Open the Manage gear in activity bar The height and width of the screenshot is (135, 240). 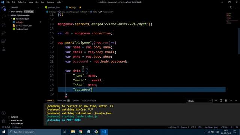point(4,121)
